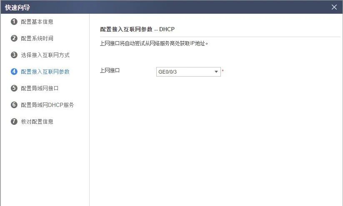Click step 5 number icon
The width and height of the screenshot is (343, 206).
point(14,88)
